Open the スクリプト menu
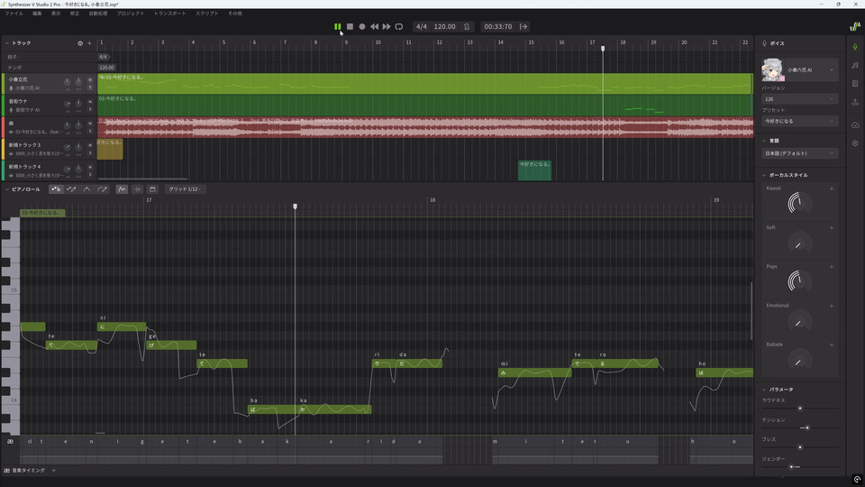 (x=207, y=14)
